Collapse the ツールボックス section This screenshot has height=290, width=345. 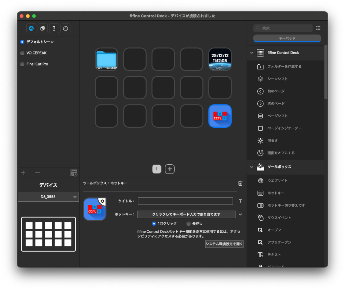pyautogui.click(x=251, y=167)
